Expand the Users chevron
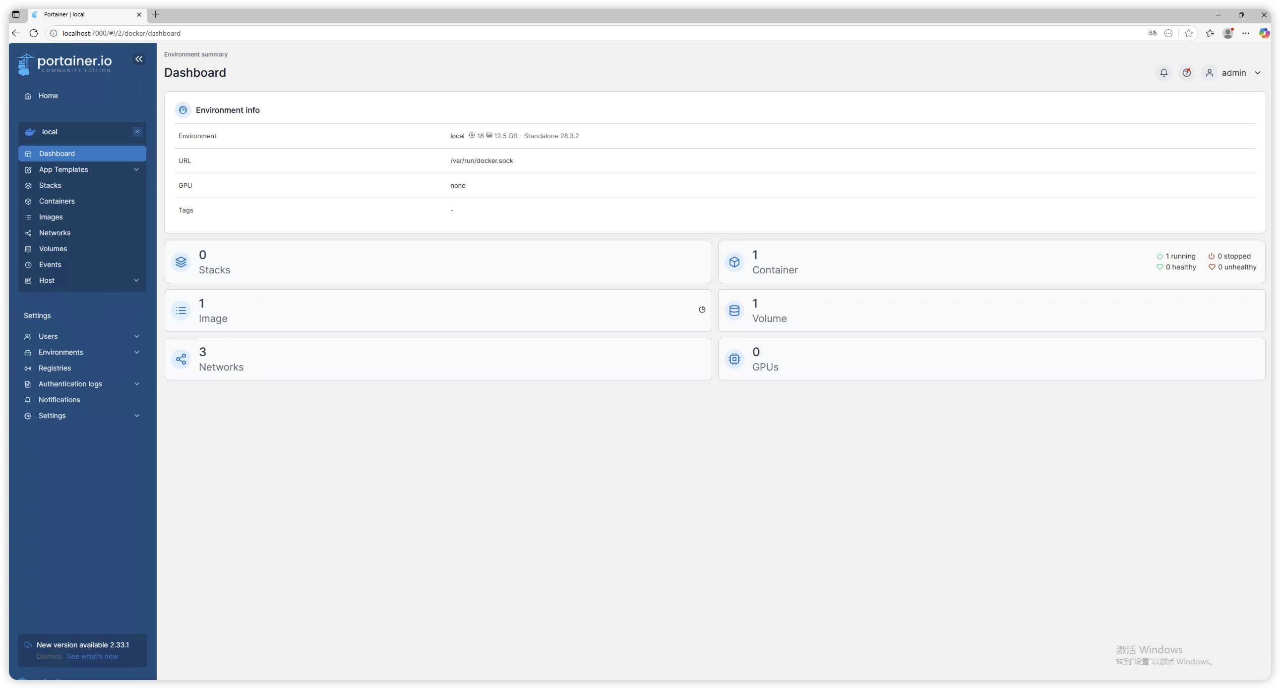Viewport: 1280px width, 689px height. (x=137, y=336)
